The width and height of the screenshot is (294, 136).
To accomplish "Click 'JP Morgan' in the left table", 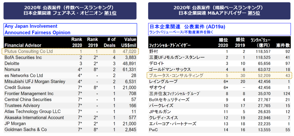I will 15,123.
